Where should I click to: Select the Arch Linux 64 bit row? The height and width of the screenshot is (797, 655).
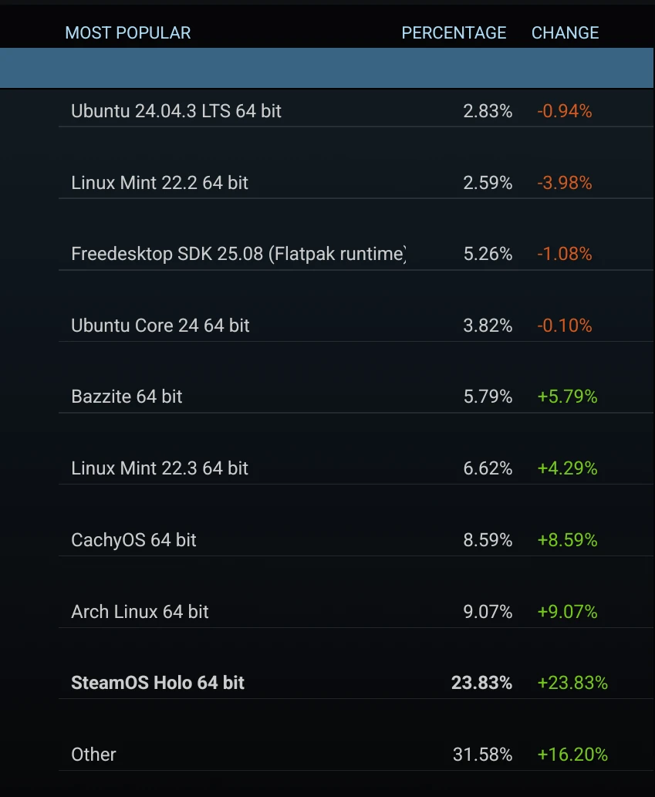(140, 612)
